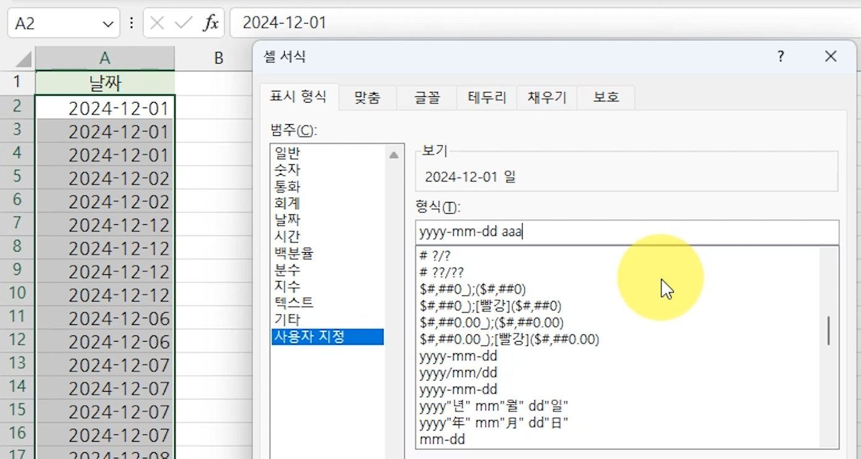The image size is (861, 459).
Task: Choose format yyyy"년" mm"월" dd"일"
Action: coord(618,406)
